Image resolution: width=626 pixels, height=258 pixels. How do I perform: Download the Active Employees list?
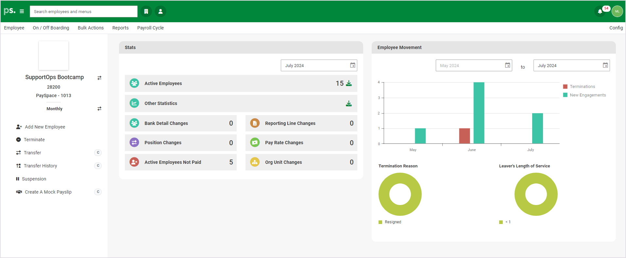tap(349, 83)
